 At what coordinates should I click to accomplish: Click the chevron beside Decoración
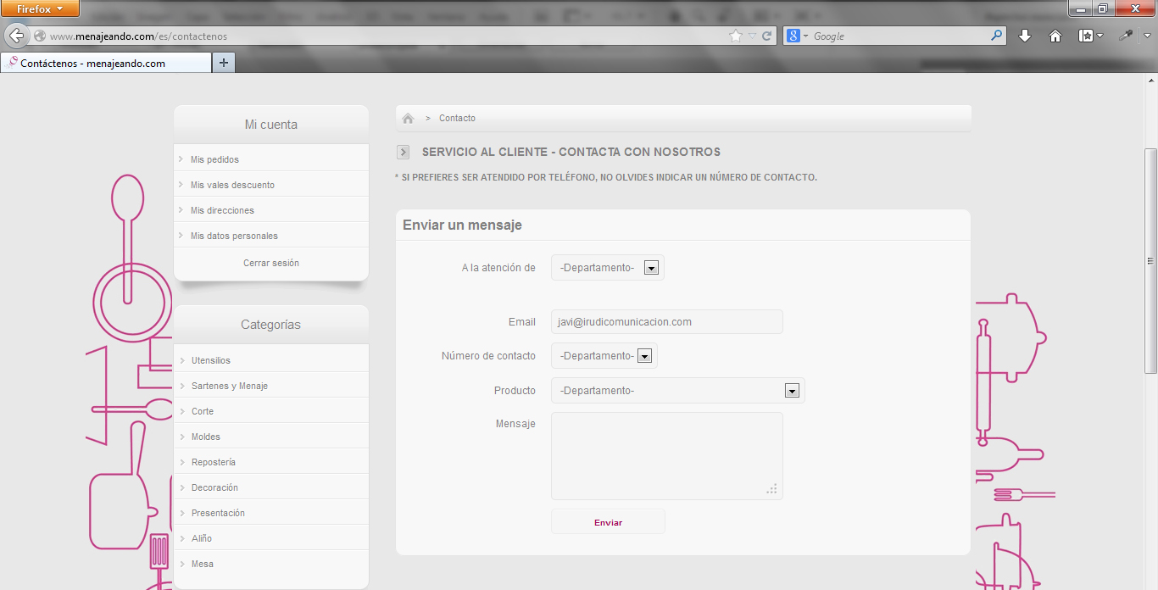[x=181, y=487]
